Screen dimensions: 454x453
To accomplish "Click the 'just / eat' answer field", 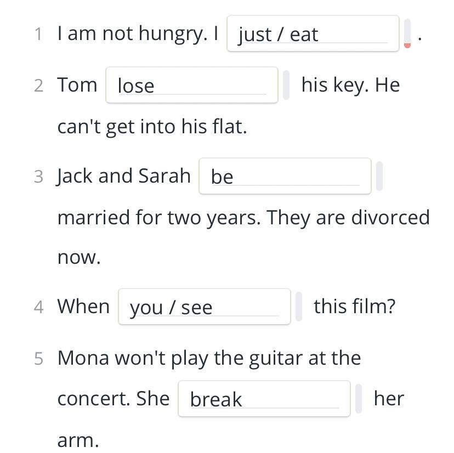I will (313, 34).
